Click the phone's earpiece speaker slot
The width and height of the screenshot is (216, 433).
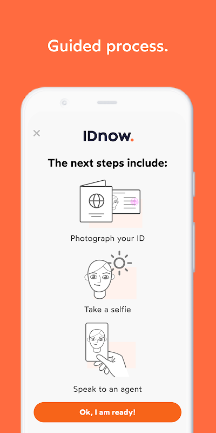click(107, 102)
